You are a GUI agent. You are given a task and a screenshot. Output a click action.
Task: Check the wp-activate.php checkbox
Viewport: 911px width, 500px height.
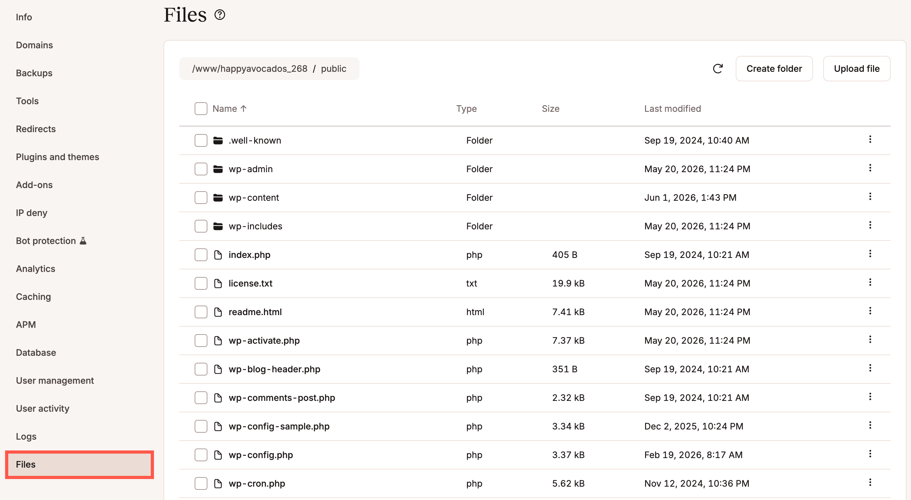tap(201, 341)
